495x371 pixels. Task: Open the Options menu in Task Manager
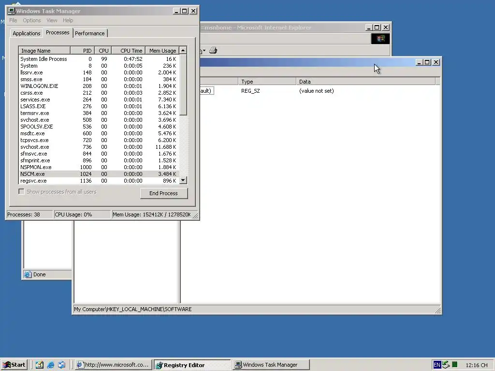[31, 20]
